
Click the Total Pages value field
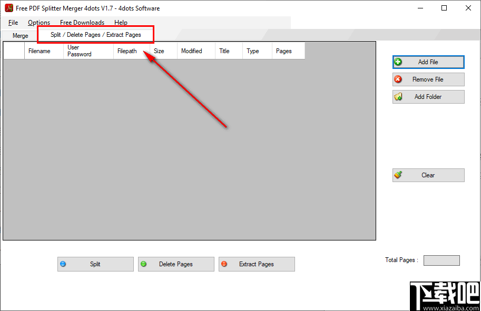(441, 260)
